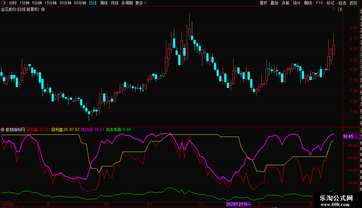Click the 获利盘 87.82 red value
Viewport: 362px width, 208px height.
38,130
